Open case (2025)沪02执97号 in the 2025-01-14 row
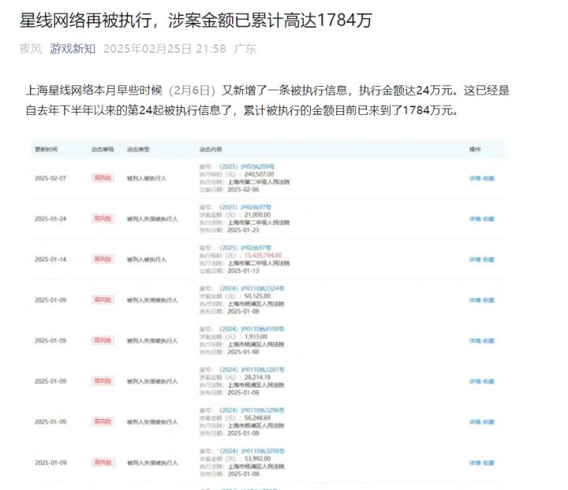 (245, 247)
